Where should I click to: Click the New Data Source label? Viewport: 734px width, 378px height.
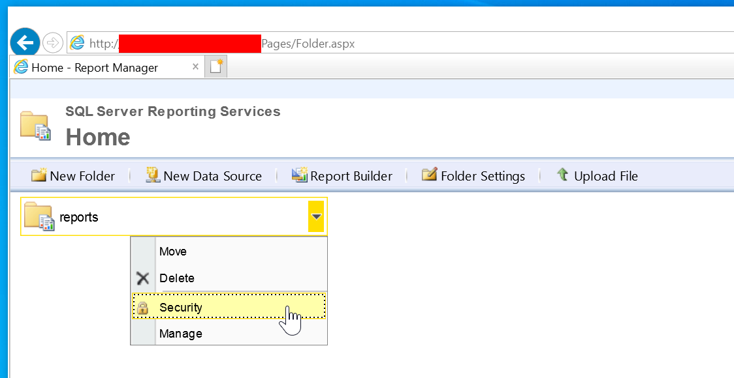212,176
